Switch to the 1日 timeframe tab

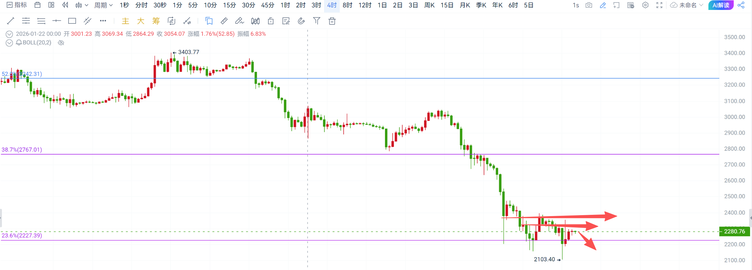382,5
